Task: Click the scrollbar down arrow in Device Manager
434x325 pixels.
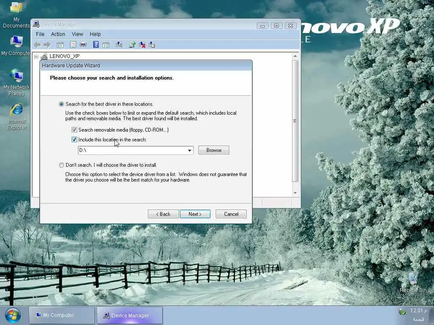Action: pyautogui.click(x=295, y=193)
